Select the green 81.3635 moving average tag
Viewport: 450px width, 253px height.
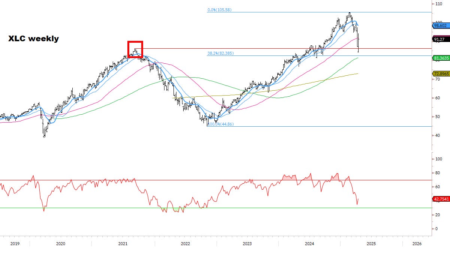440,58
